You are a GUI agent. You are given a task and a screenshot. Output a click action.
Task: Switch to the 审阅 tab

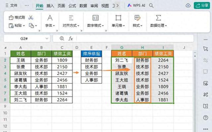(94, 6)
